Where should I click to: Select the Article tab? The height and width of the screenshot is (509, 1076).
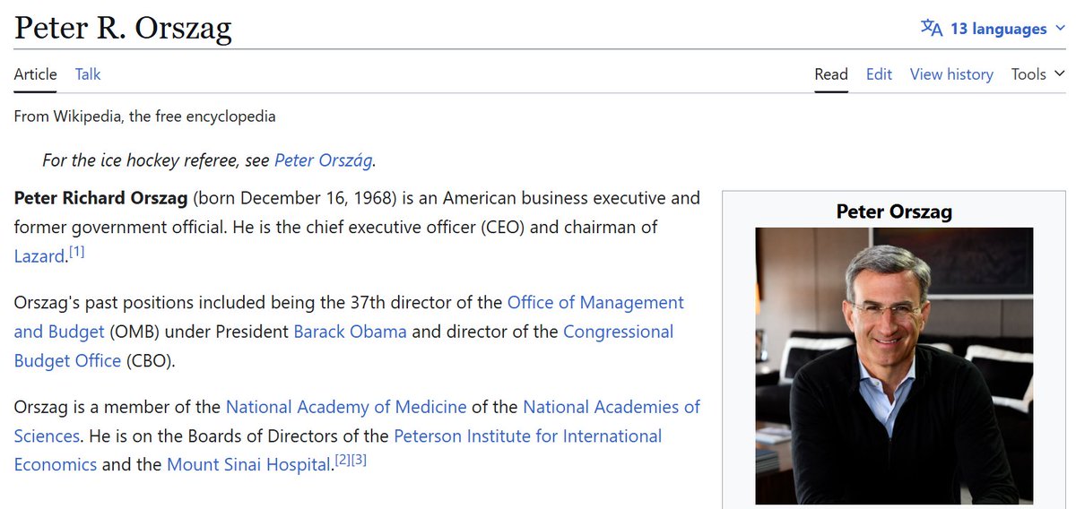pyautogui.click(x=35, y=74)
